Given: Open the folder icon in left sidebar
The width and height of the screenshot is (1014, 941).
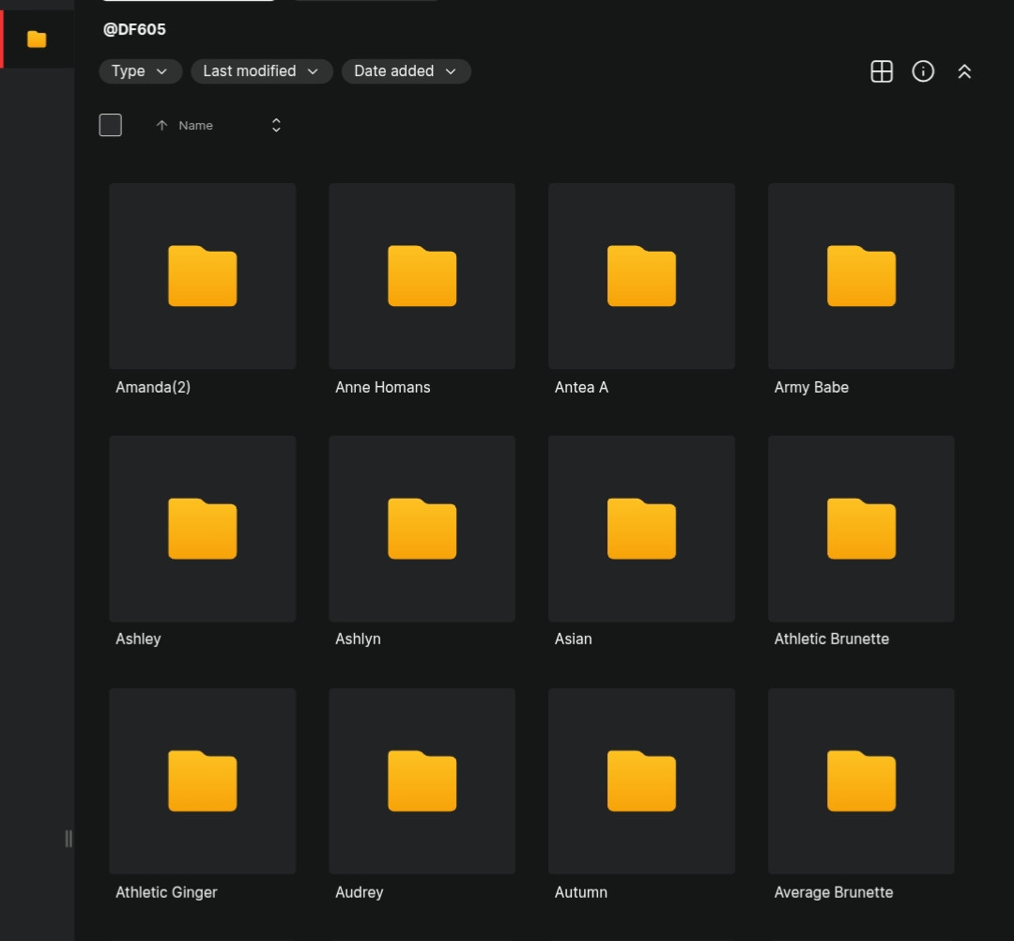Looking at the screenshot, I should 37,39.
